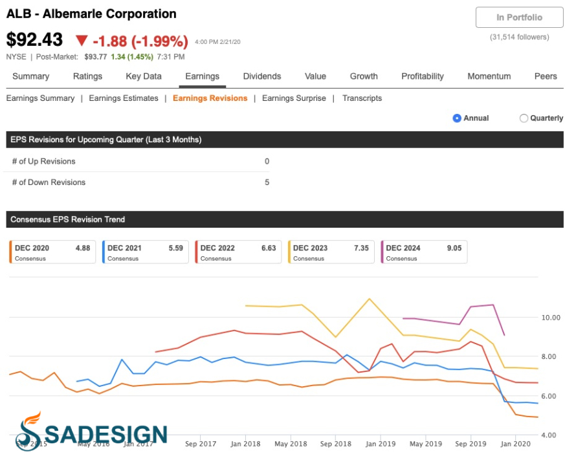Image resolution: width=576 pixels, height=458 pixels.
Task: Click the 10.00 y-axis label
Action: click(551, 318)
